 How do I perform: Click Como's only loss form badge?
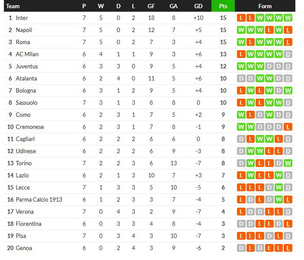point(250,115)
